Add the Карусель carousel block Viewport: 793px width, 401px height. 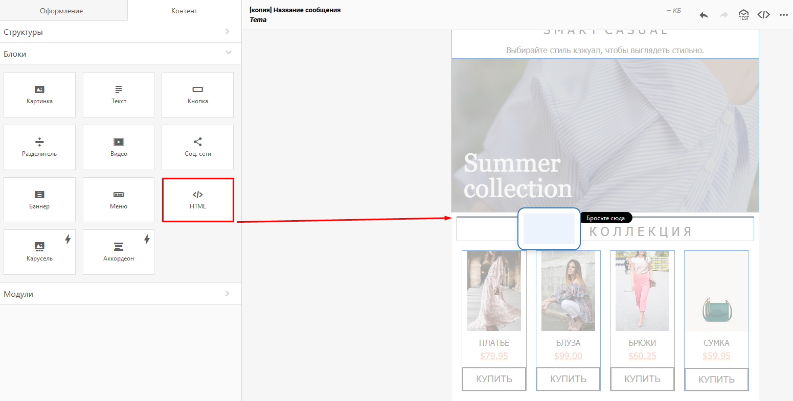coord(39,252)
